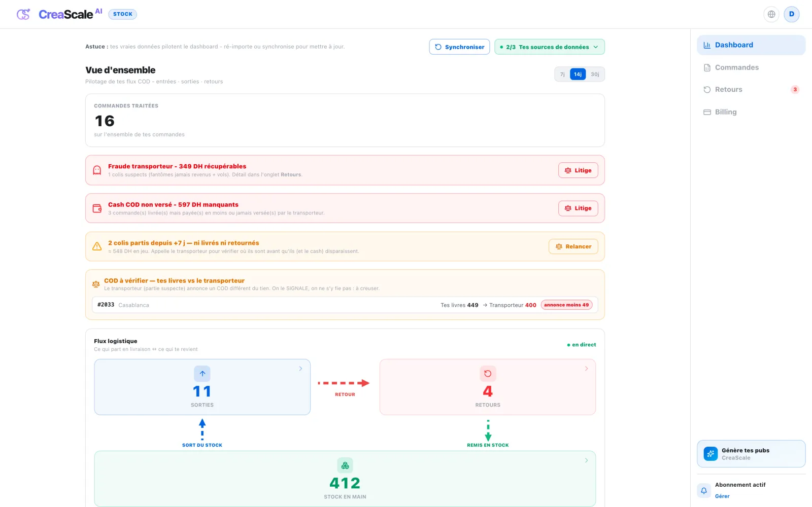Select the 14j period
This screenshot has height=507, width=812.
coord(578,75)
